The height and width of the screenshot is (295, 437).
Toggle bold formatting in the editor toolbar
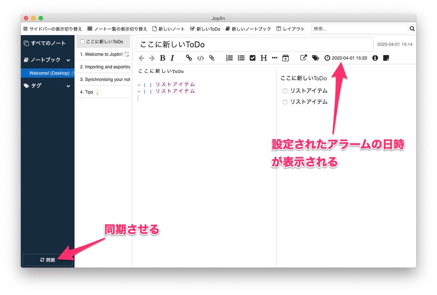tap(162, 58)
